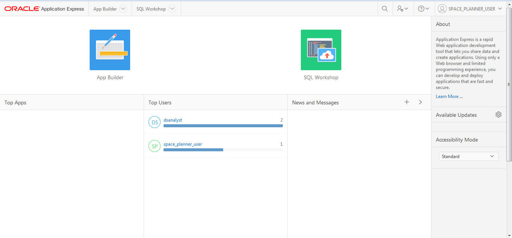Open the dsanalyst user link
Screen dimensions: 512x238
coord(173,120)
